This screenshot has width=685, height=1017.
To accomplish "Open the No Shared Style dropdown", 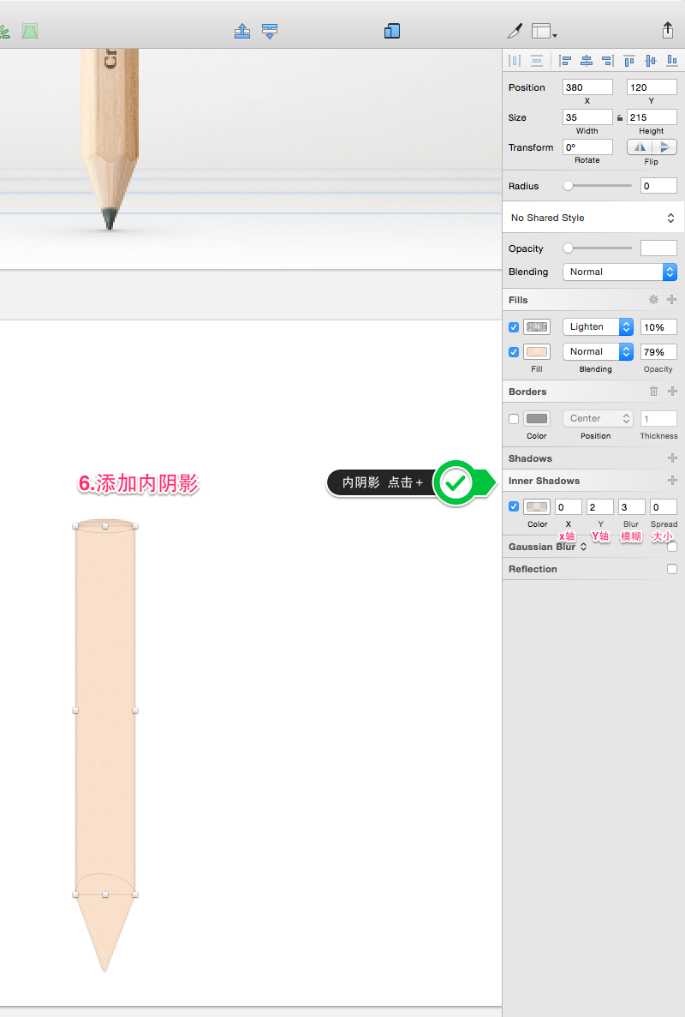I will [593, 218].
